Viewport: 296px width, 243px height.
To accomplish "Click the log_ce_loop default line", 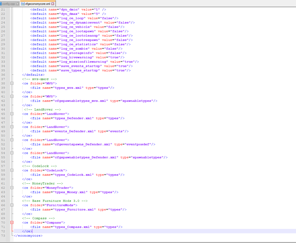I will (74, 18).
